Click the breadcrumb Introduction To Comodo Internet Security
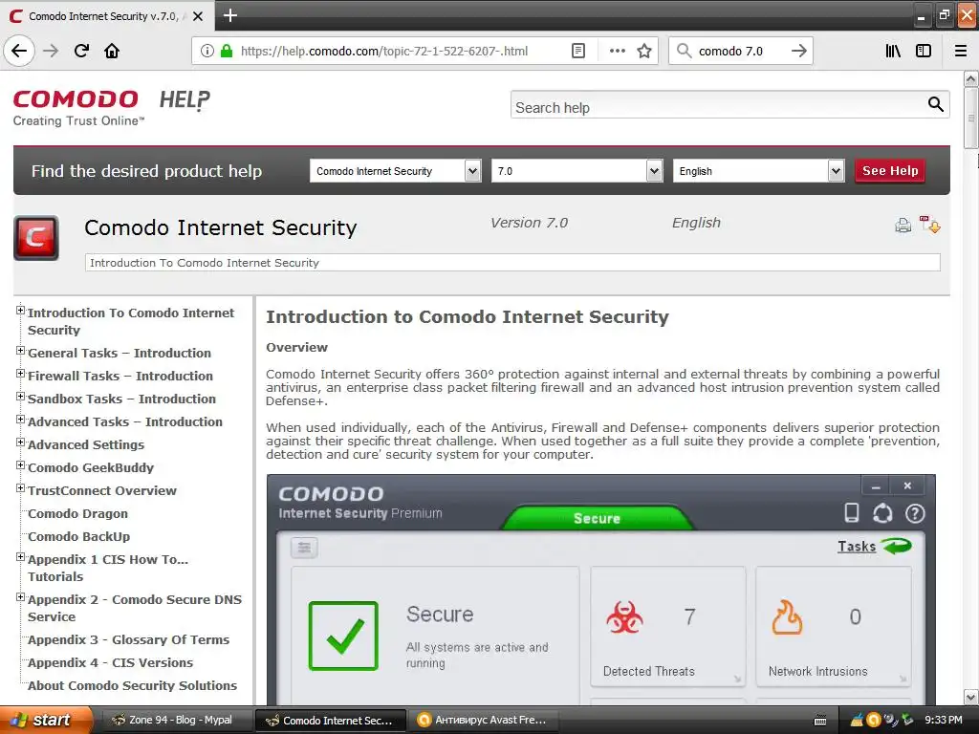979x734 pixels. coord(205,263)
